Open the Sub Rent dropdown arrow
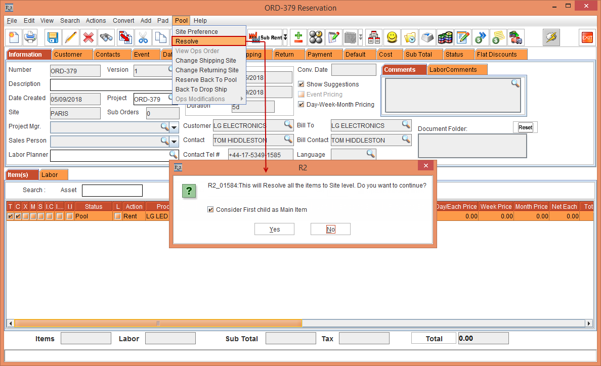The height and width of the screenshot is (366, 601). coord(285,37)
